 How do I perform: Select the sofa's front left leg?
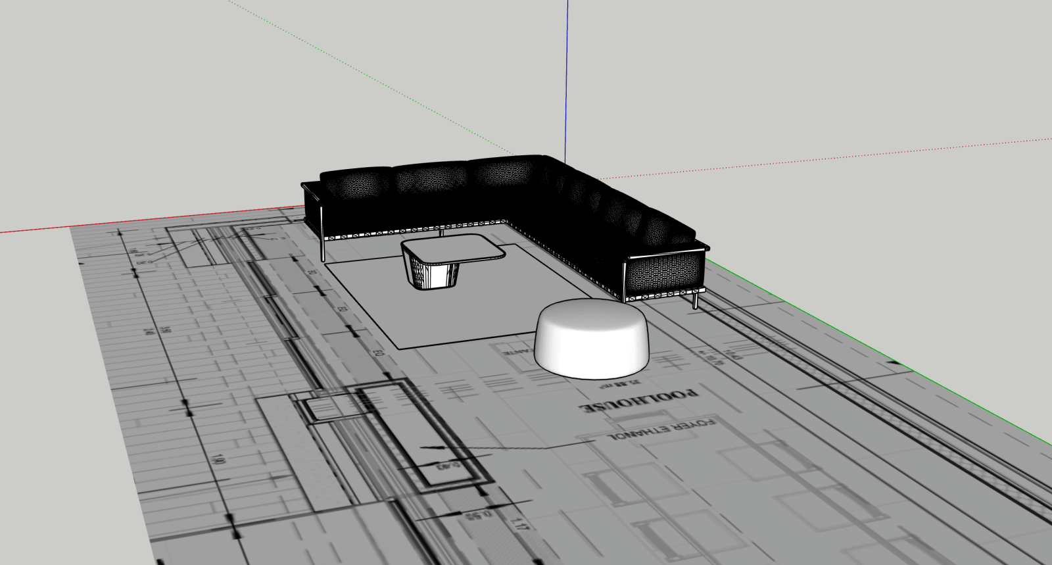[x=323, y=252]
